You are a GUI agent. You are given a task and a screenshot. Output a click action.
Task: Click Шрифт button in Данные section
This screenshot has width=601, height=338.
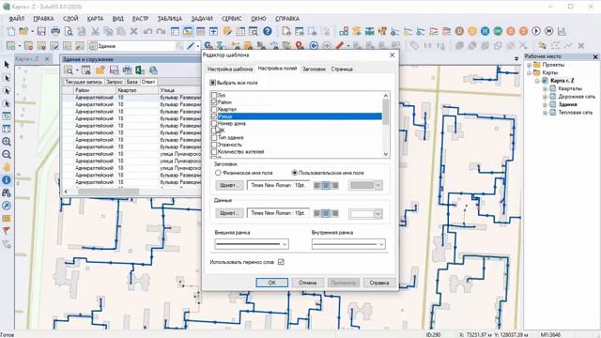pos(229,213)
